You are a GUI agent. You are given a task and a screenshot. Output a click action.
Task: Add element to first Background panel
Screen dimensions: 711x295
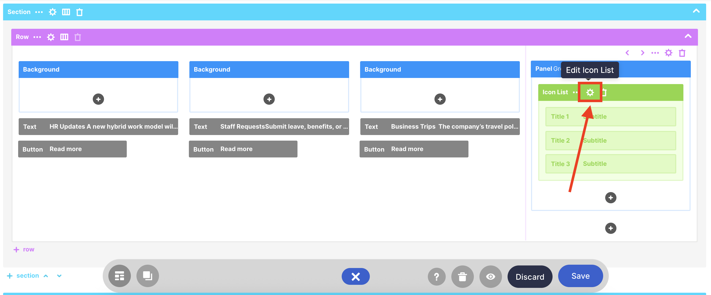pyautogui.click(x=98, y=99)
